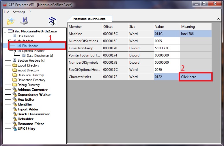Click the Quick Disassembler gear icon

[x=14, y=114]
